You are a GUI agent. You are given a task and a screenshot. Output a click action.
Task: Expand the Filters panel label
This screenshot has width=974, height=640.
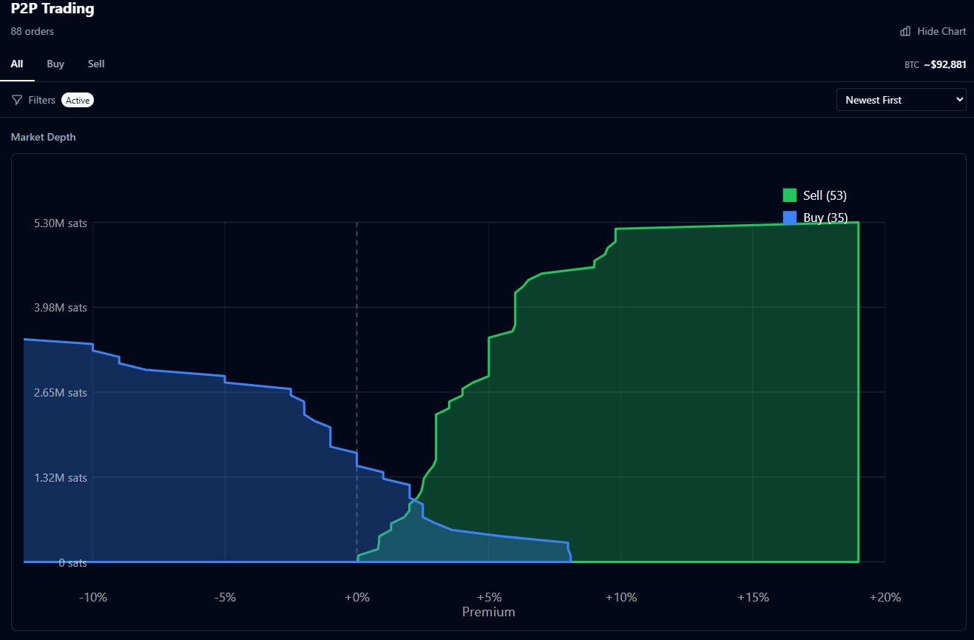pos(42,100)
